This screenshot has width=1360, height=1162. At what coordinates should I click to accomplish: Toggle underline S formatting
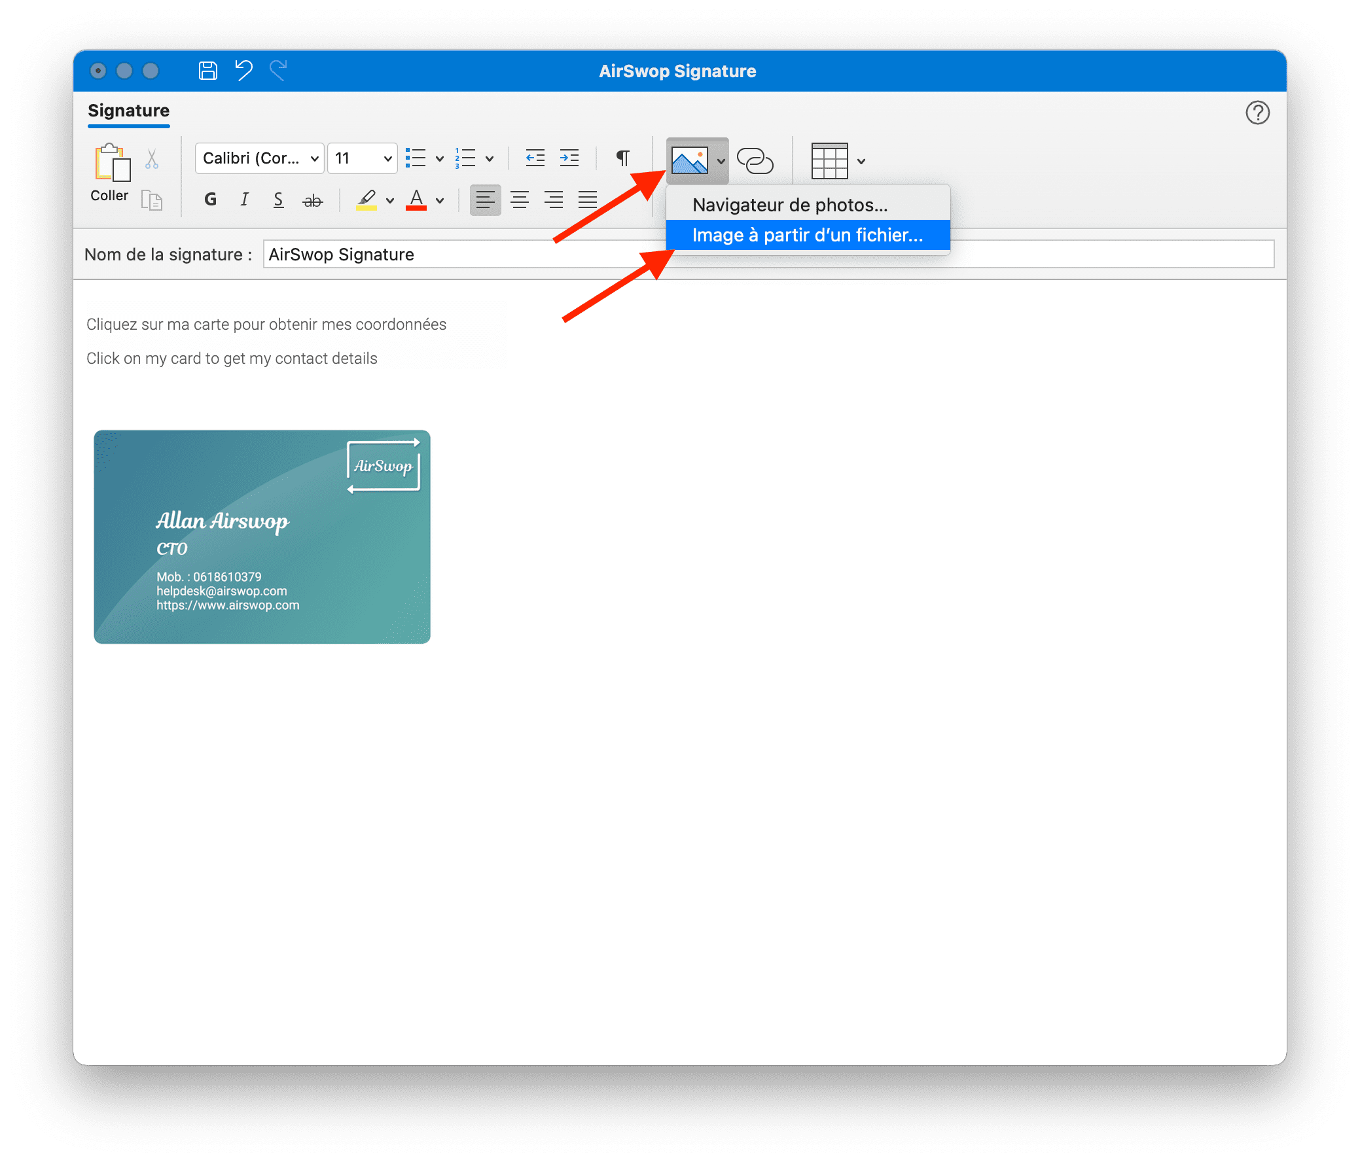point(278,200)
